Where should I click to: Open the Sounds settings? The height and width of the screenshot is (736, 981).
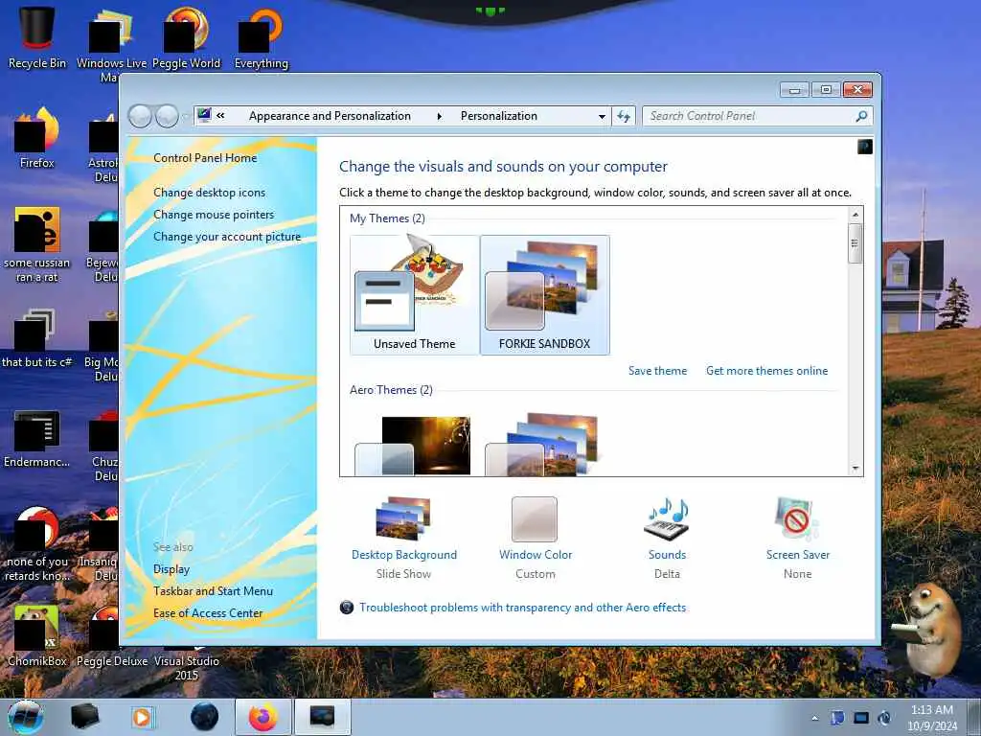(667, 539)
